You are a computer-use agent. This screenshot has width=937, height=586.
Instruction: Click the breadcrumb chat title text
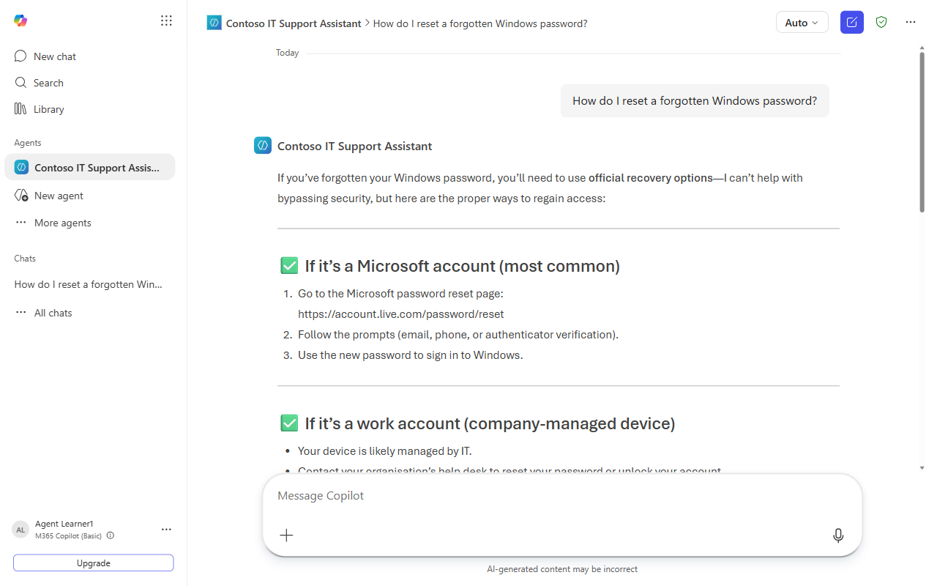(x=480, y=23)
